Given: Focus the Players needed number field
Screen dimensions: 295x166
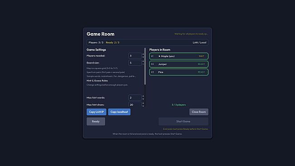Looking at the screenshot, I should point(135,56).
